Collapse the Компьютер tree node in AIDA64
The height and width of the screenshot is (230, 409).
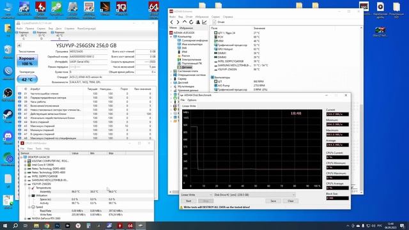click(x=171, y=37)
